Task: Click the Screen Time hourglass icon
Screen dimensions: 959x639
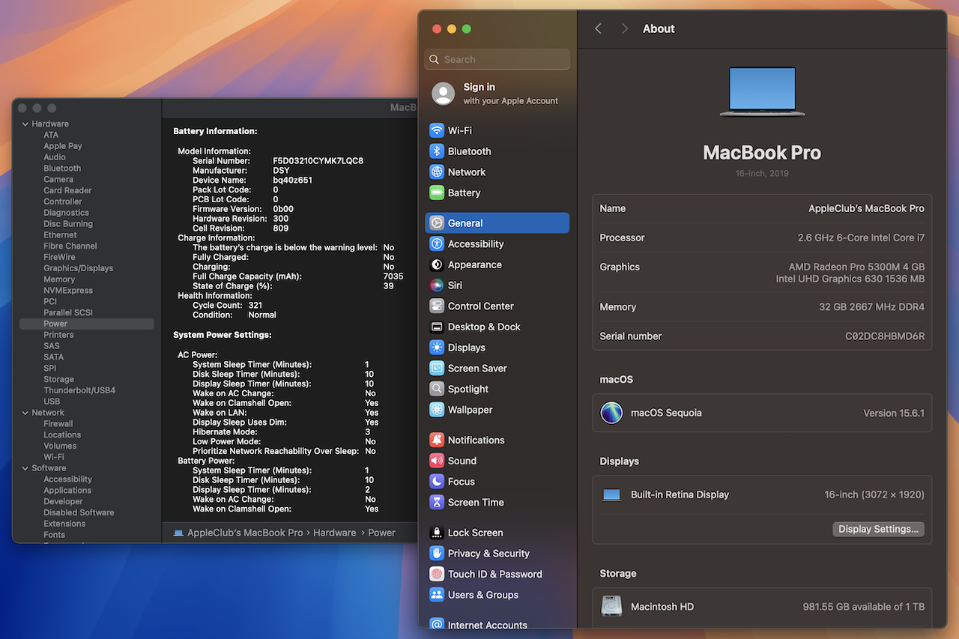Action: click(437, 503)
